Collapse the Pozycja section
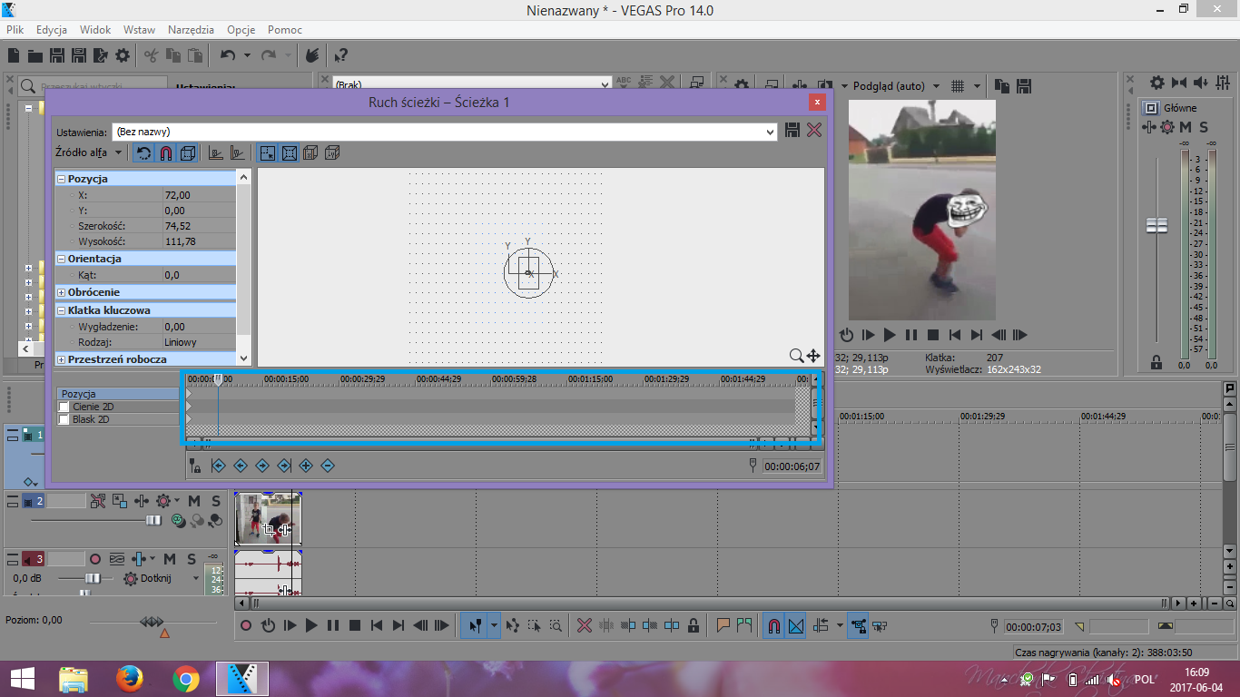1240x697 pixels. (x=62, y=179)
